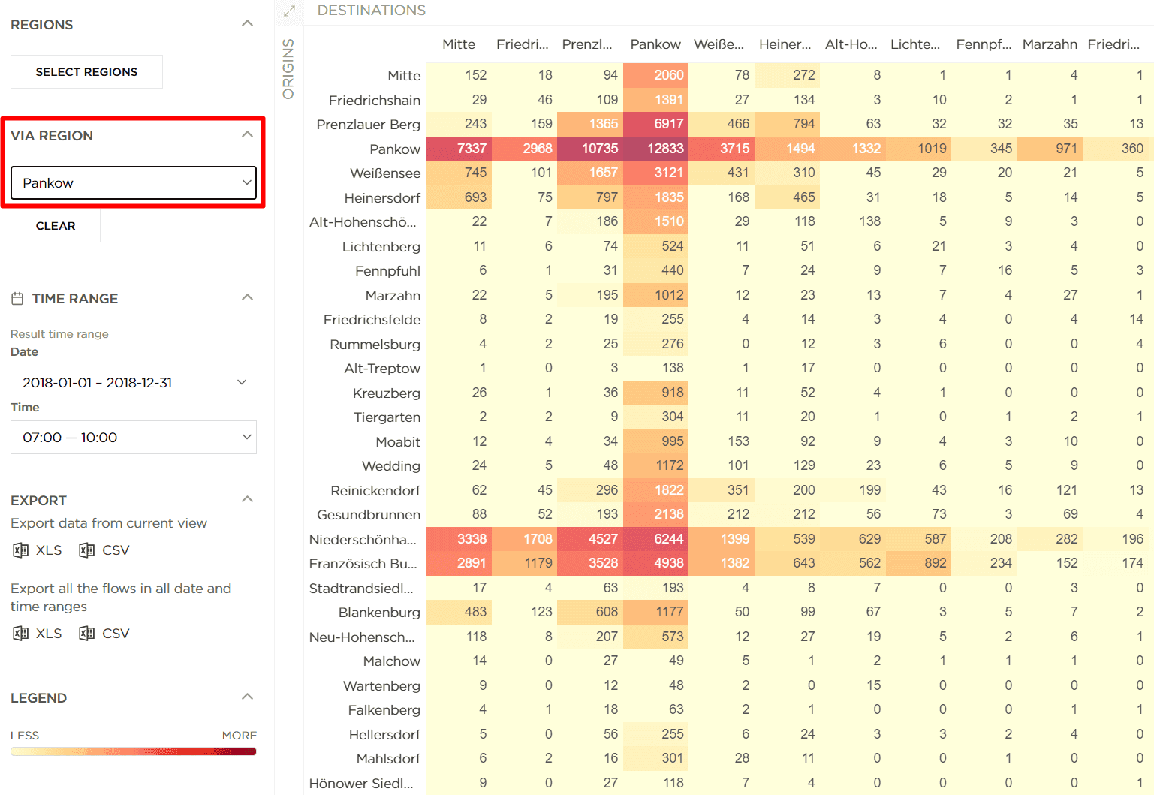Select the Marzahn destination column header
The height and width of the screenshot is (795, 1154).
1049,44
